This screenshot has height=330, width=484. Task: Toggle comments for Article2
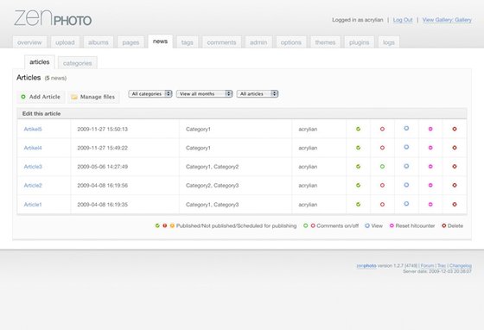[x=382, y=186]
